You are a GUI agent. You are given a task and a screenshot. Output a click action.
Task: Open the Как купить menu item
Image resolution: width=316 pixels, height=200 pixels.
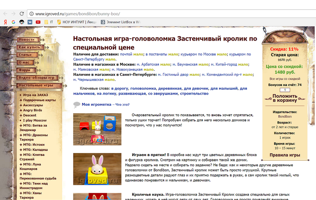point(29,47)
